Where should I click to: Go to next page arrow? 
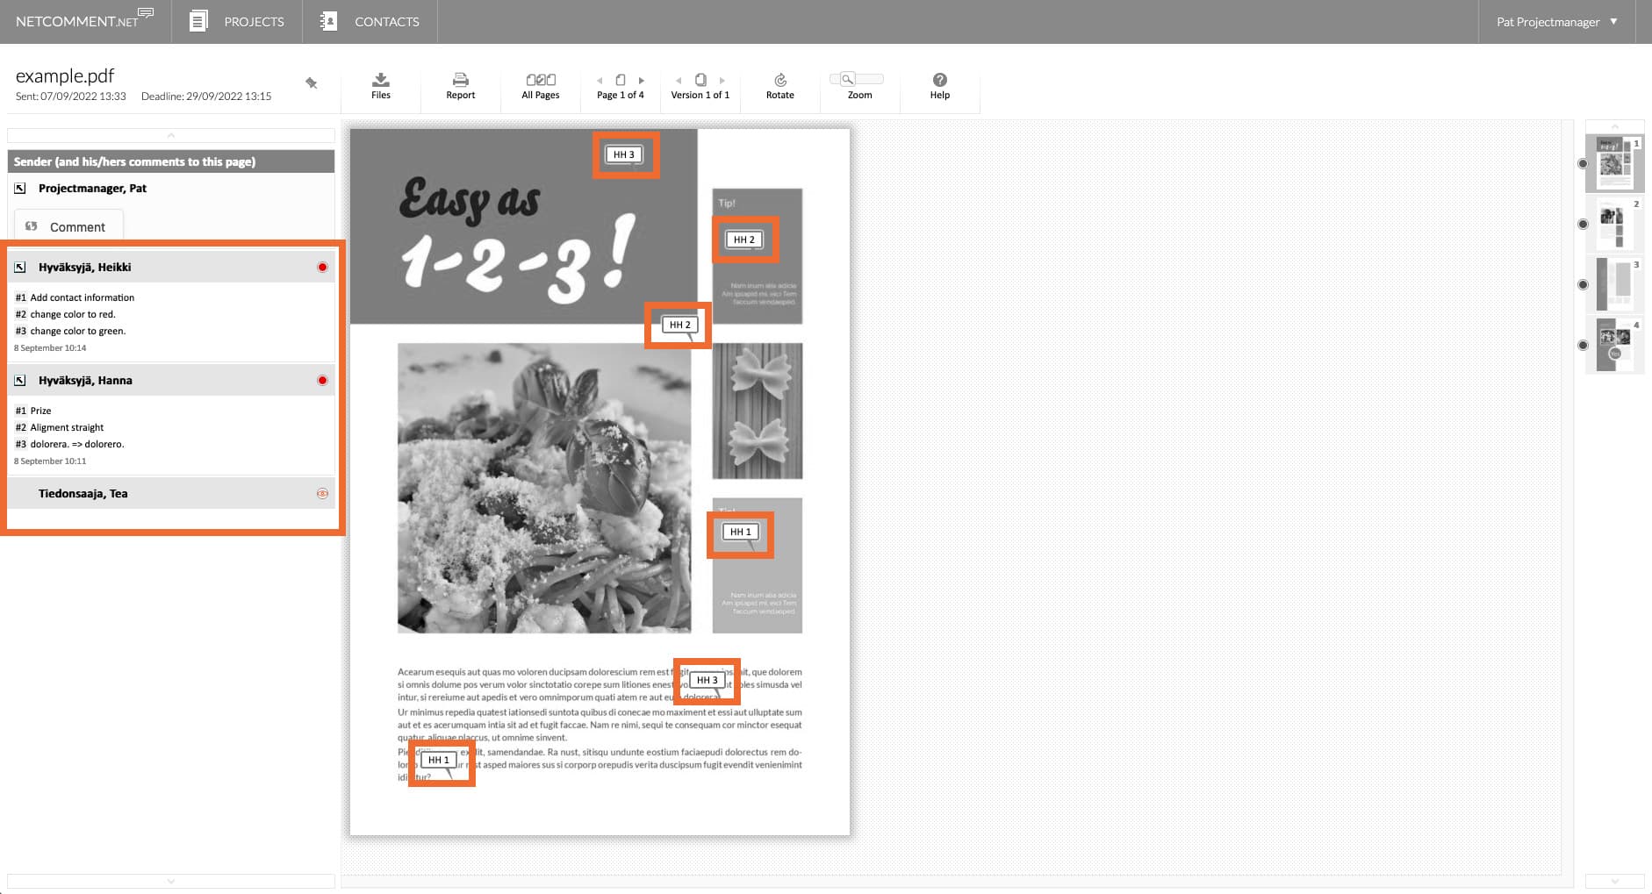point(642,80)
